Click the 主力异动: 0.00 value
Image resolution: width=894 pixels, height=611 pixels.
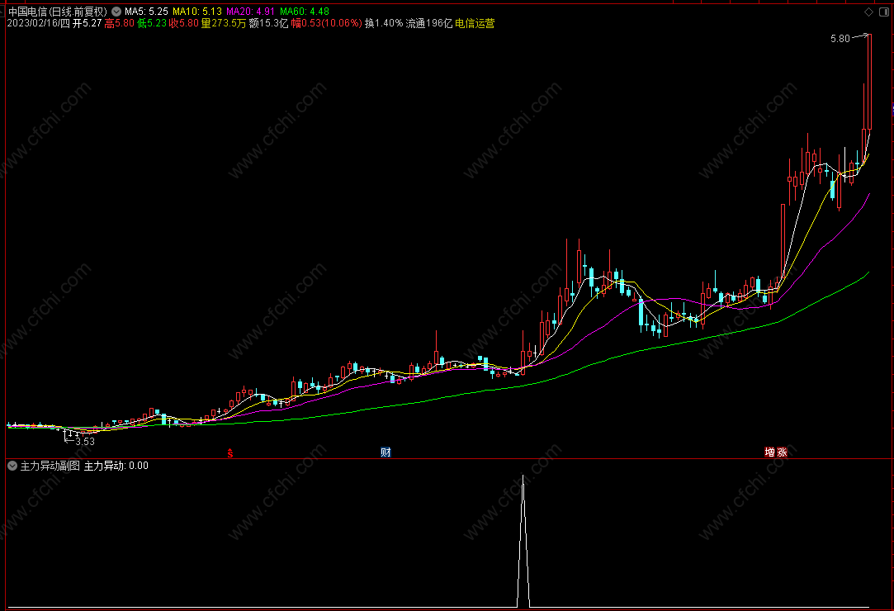[x=116, y=467]
